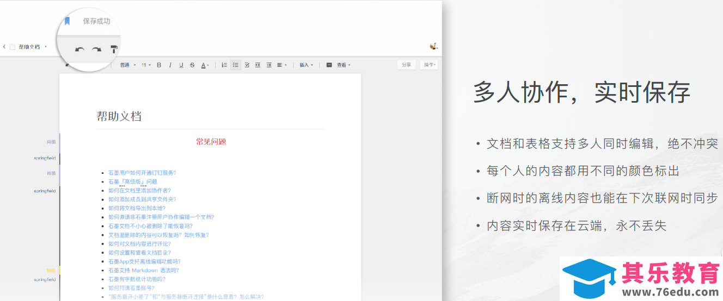Toggle italic formatting

pos(170,65)
